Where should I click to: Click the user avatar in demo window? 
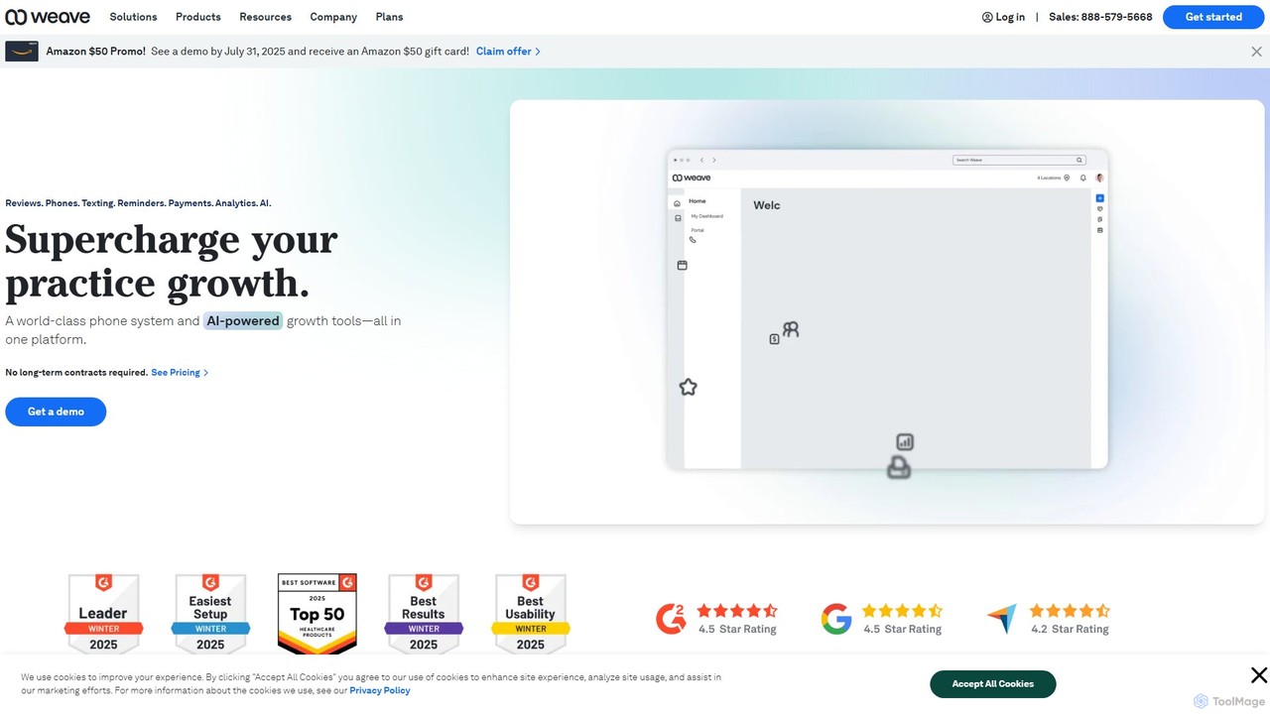[1099, 178]
